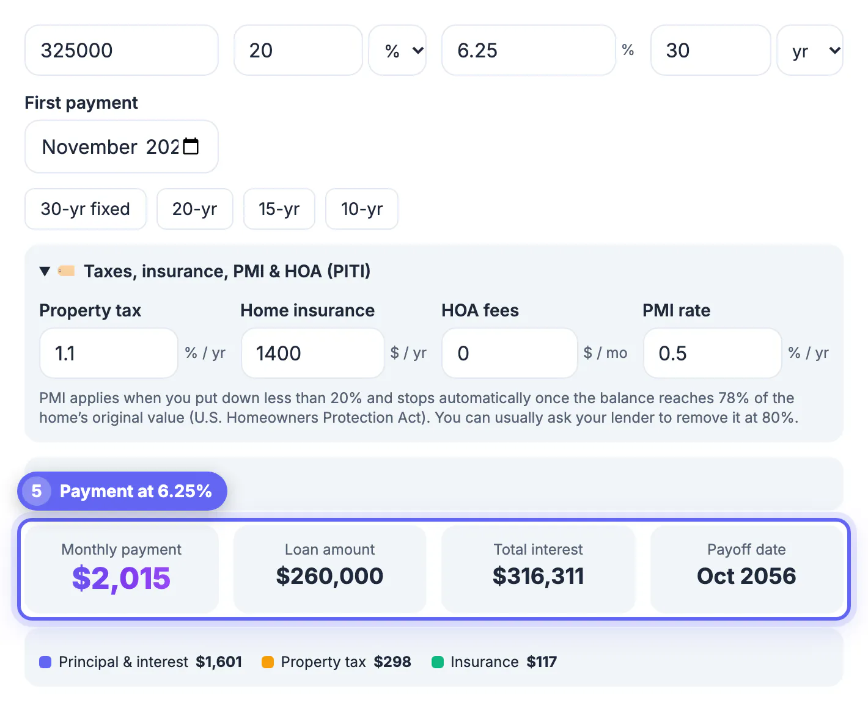The width and height of the screenshot is (868, 711).
Task: Click the Principal & interest $1,601 legend text
Action: coord(150,662)
